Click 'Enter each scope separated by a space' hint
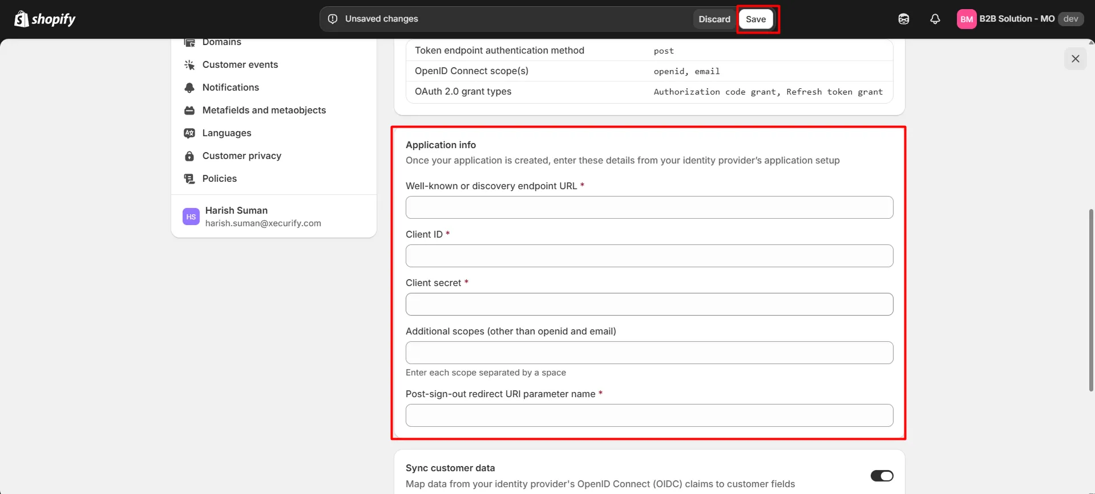This screenshot has width=1095, height=494. (486, 373)
